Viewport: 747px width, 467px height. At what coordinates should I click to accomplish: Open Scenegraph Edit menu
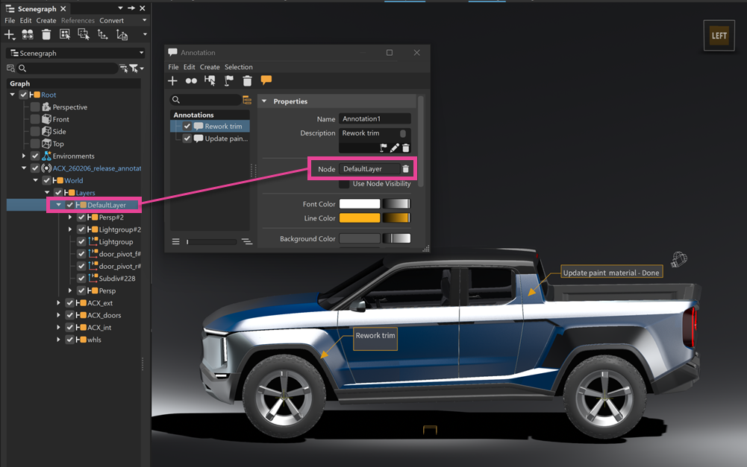tap(25, 20)
